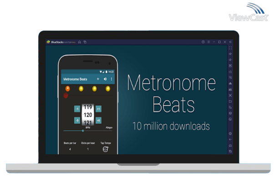The height and width of the screenshot is (189, 274).
Task: Open the sidebar stacked layers icon
Action: tap(230, 113)
